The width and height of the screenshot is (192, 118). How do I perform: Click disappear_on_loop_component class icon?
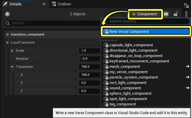coord(106,56)
